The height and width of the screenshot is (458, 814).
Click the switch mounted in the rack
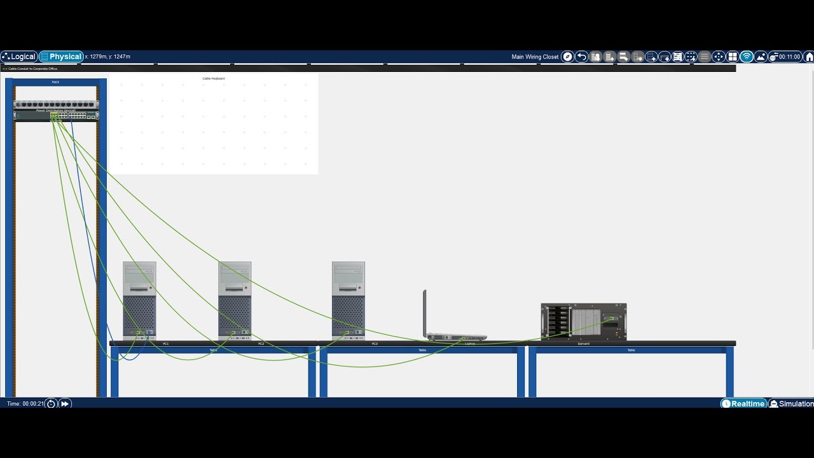[x=56, y=115]
